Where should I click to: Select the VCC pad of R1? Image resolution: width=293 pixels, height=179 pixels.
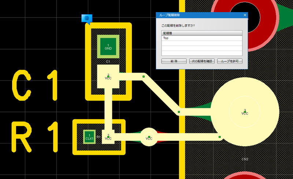(x=108, y=137)
